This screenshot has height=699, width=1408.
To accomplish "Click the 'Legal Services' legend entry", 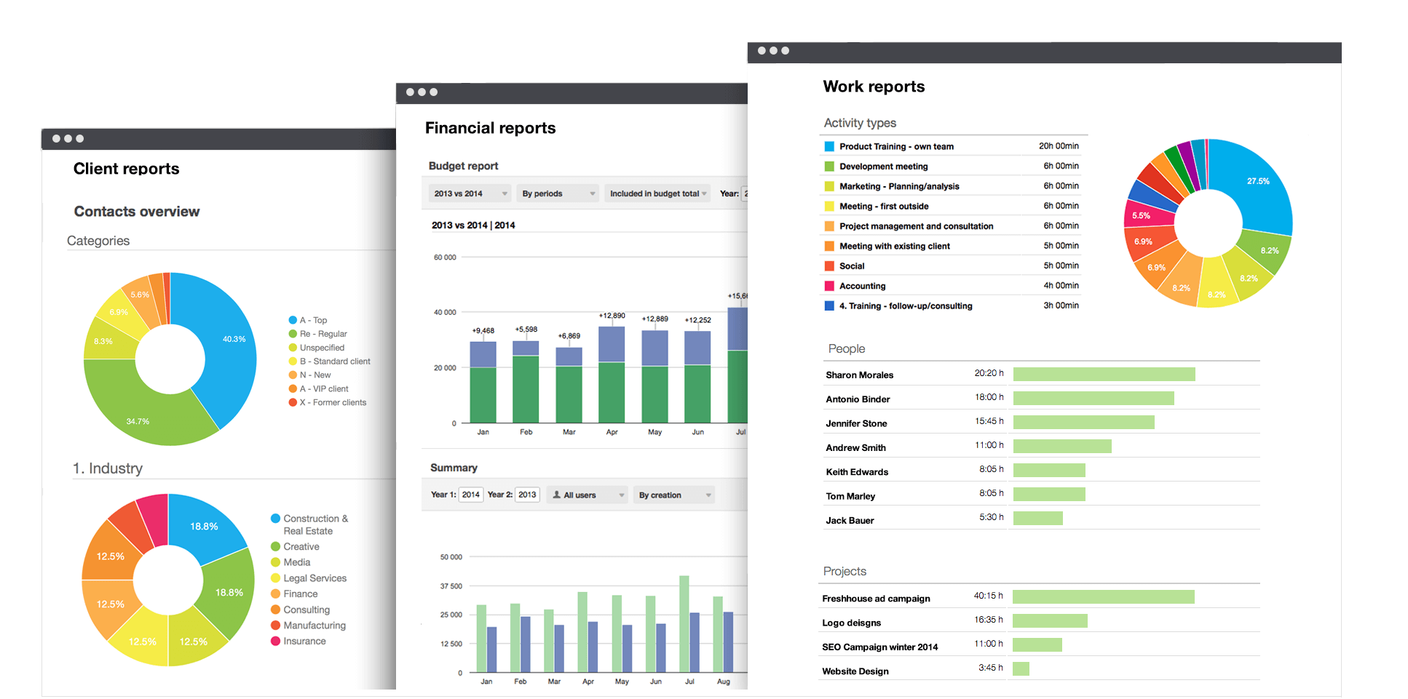I will [x=309, y=578].
